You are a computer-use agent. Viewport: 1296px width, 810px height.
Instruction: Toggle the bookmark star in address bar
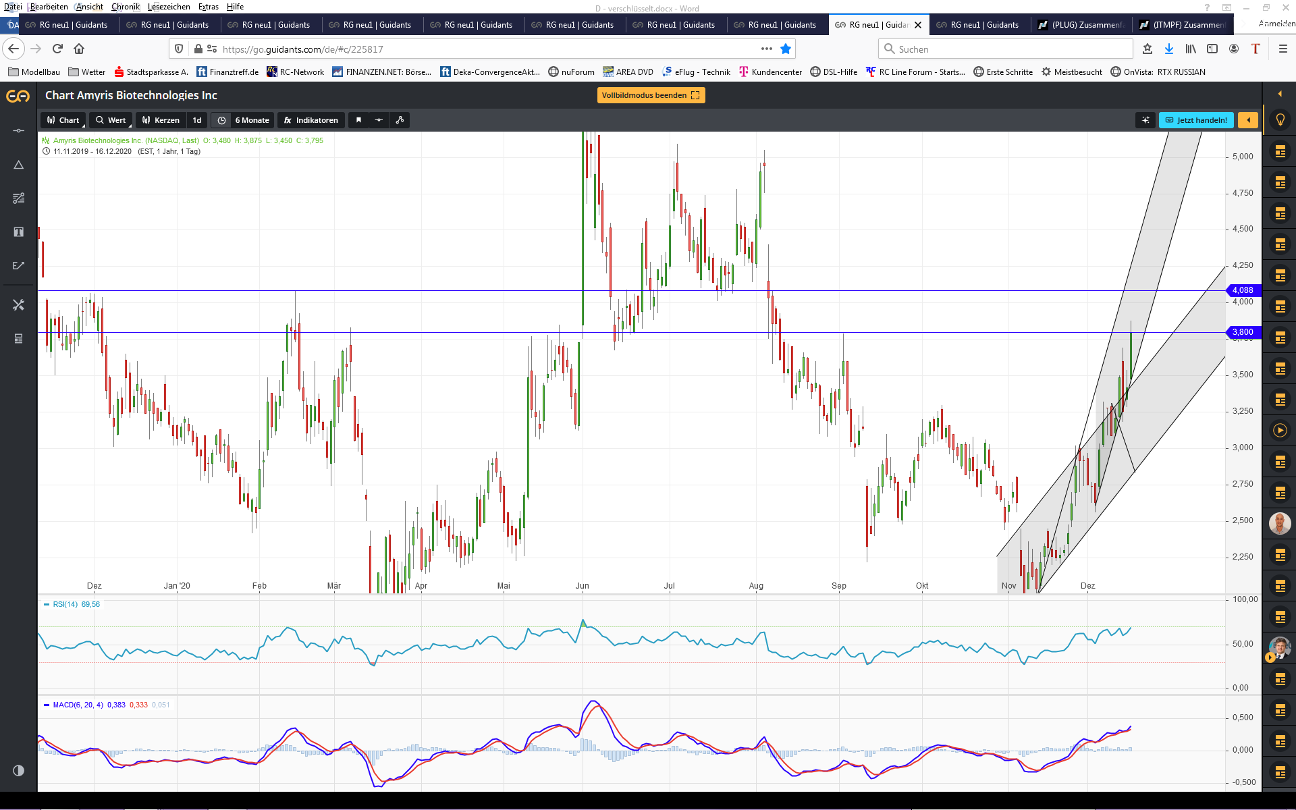[786, 49]
